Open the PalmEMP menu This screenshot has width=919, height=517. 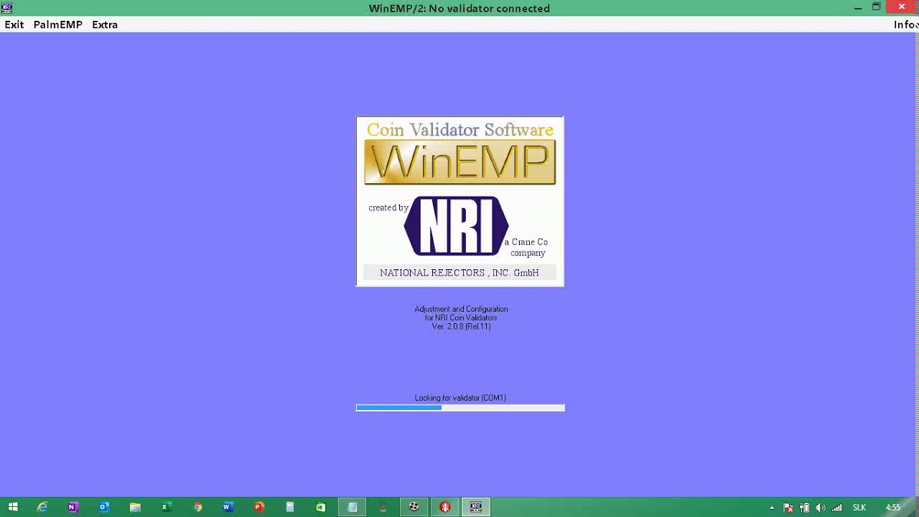click(58, 24)
